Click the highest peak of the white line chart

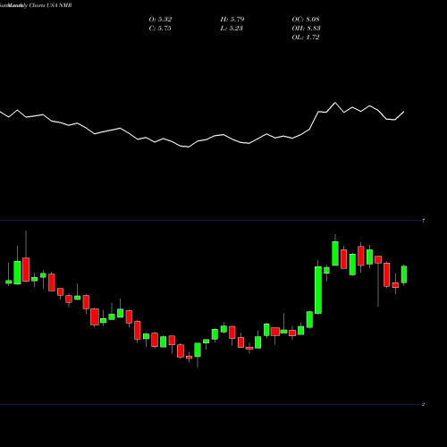click(335, 103)
